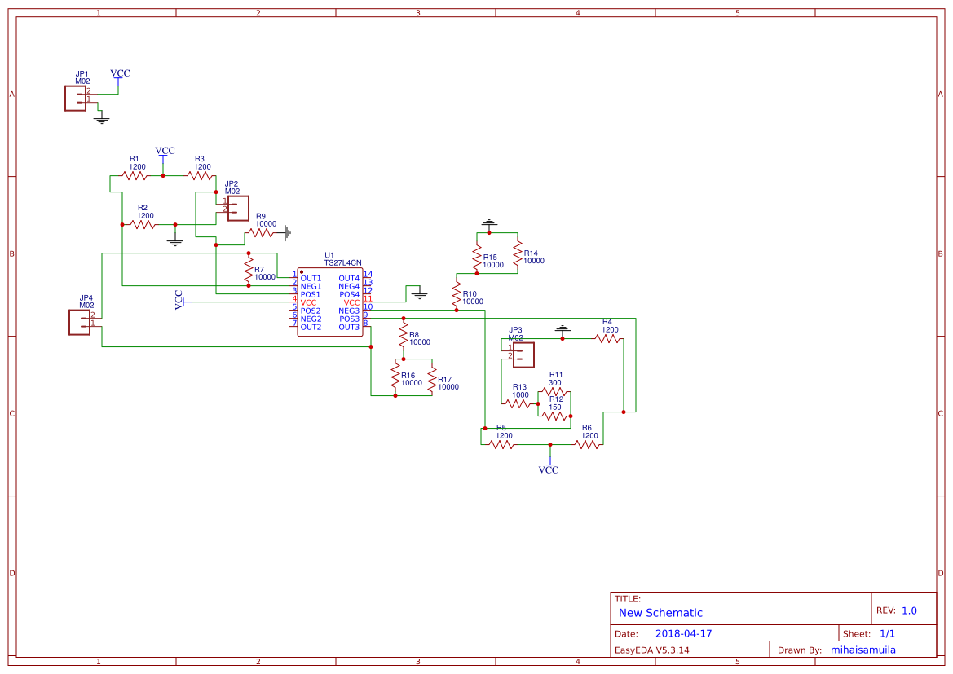Select the resistor R14 10000 symbol

pos(517,253)
